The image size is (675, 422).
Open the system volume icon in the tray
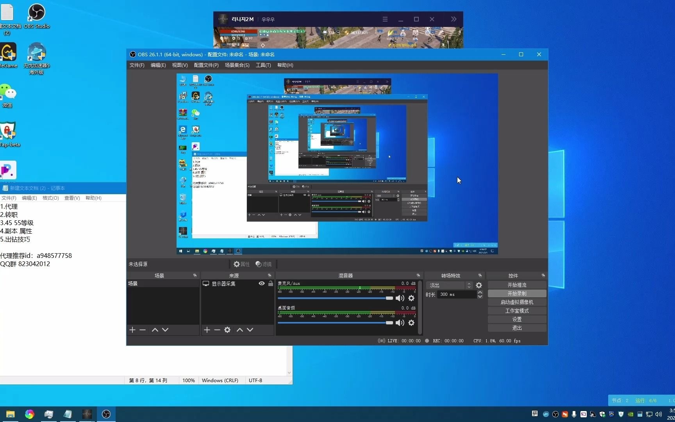[x=659, y=414]
